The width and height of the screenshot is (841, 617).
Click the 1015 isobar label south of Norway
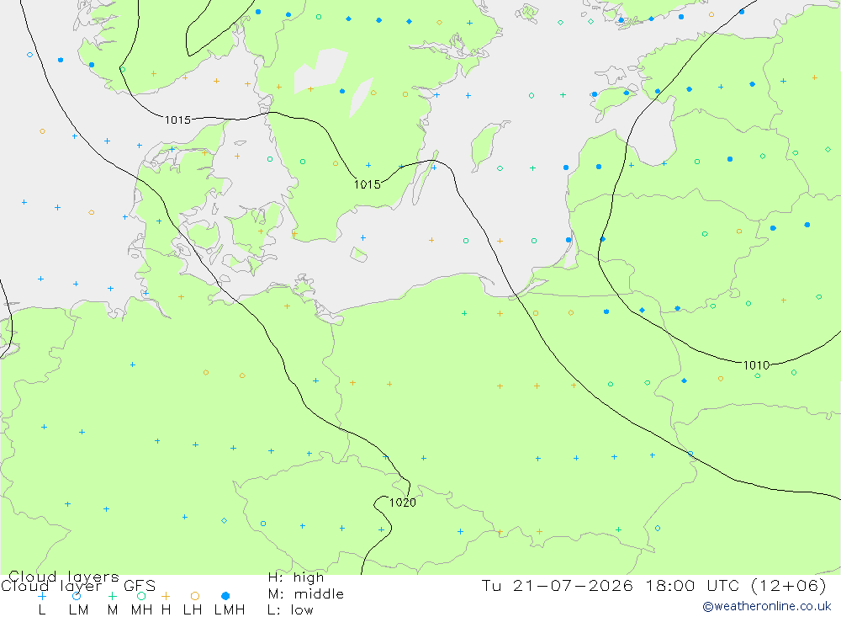pos(177,120)
